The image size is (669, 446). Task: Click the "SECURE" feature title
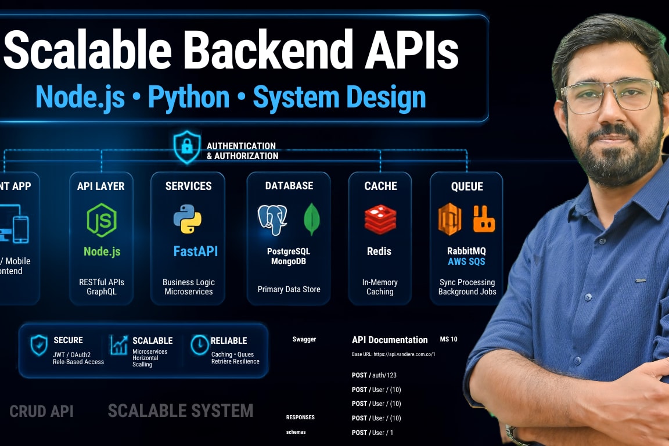point(69,340)
